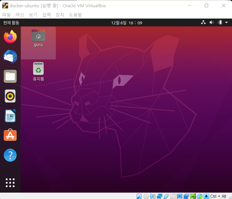The width and height of the screenshot is (232, 199).
Task: Click the keyboard capture down-arrow icon
Action: [x=206, y=196]
